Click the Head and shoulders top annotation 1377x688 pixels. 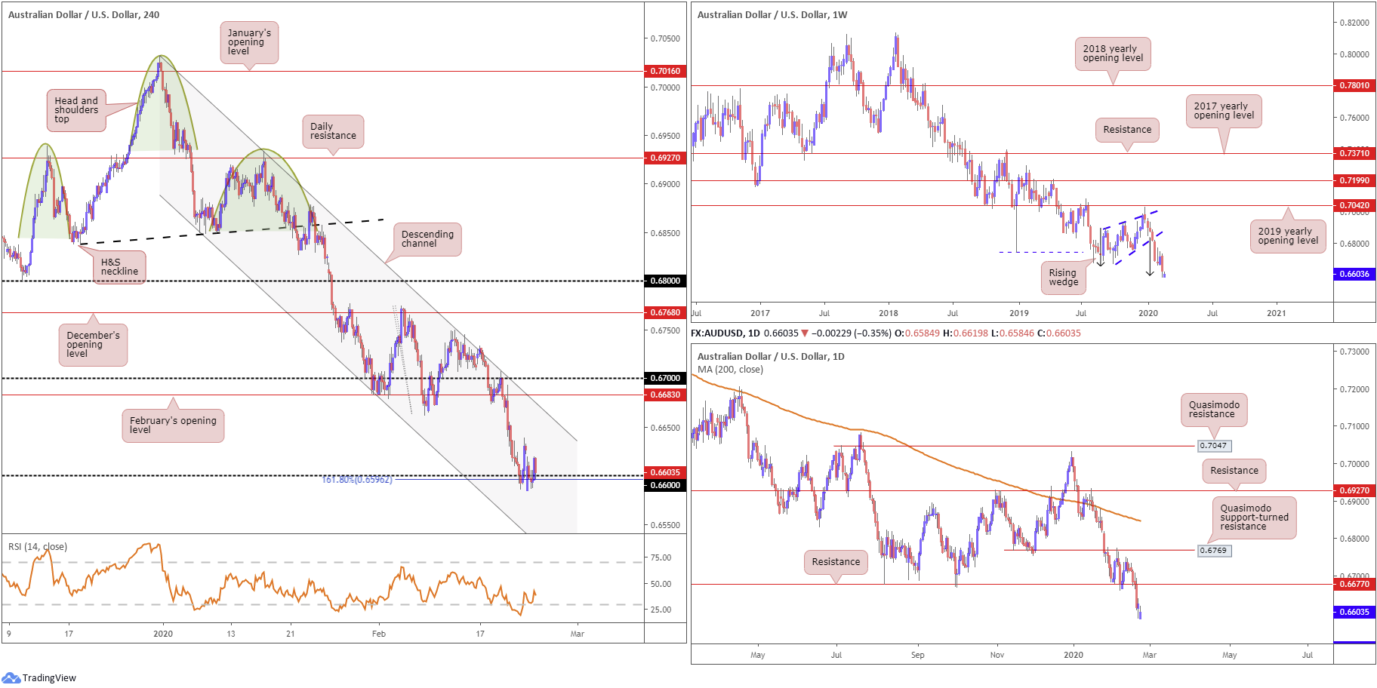(76, 110)
